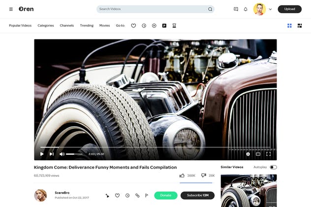The image size is (311, 207).
Task: Skip to the next video
Action: coord(52,154)
